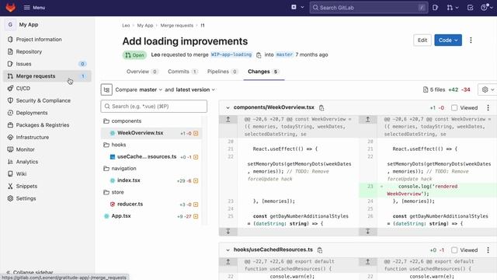Open master target branch link
The width and height of the screenshot is (497, 280).
(284, 54)
